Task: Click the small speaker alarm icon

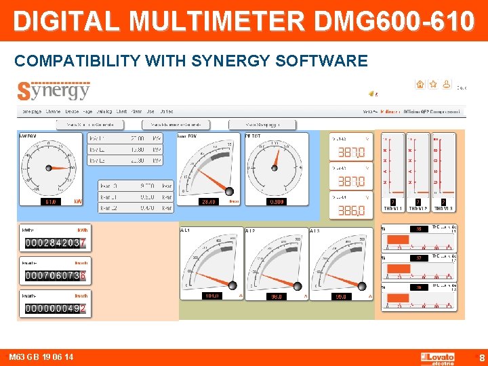Action: point(371,94)
